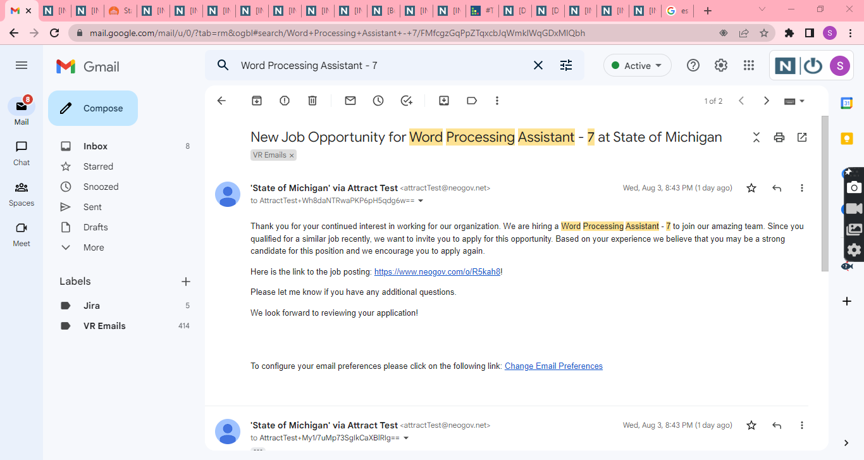Image resolution: width=864 pixels, height=460 pixels.
Task: Star the second State of Michigan message
Action: 751,425
